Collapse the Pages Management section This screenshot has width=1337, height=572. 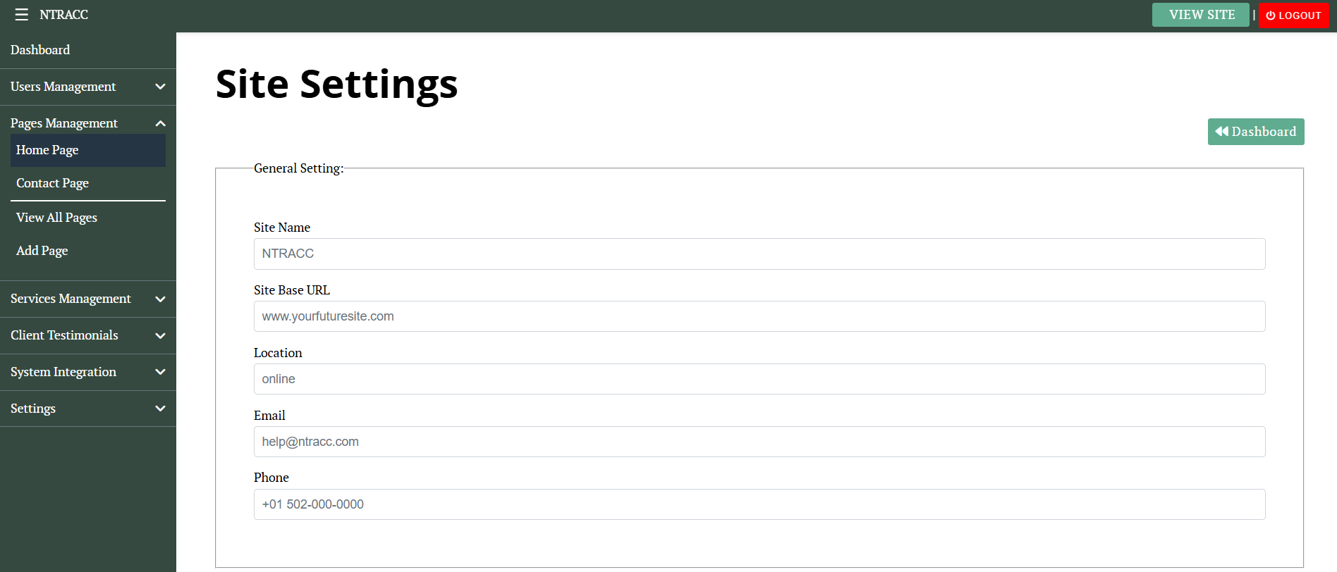point(160,123)
